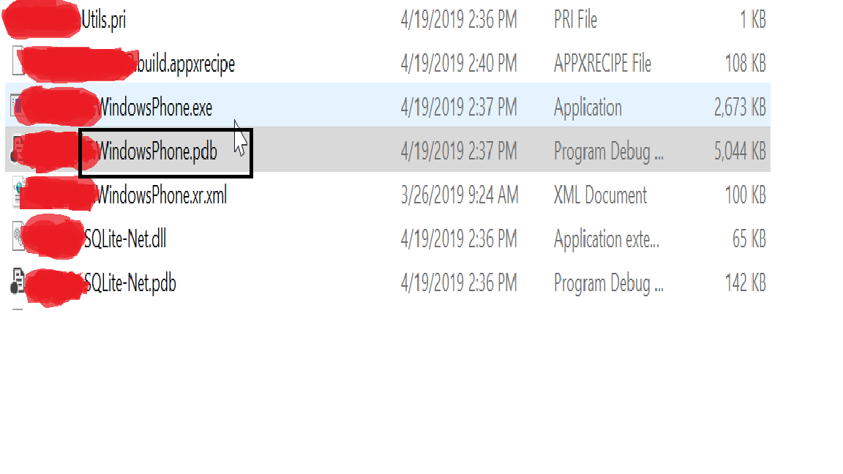Select the highlighted WindowsPhone.pdb file
The image size is (843, 474).
[157, 151]
